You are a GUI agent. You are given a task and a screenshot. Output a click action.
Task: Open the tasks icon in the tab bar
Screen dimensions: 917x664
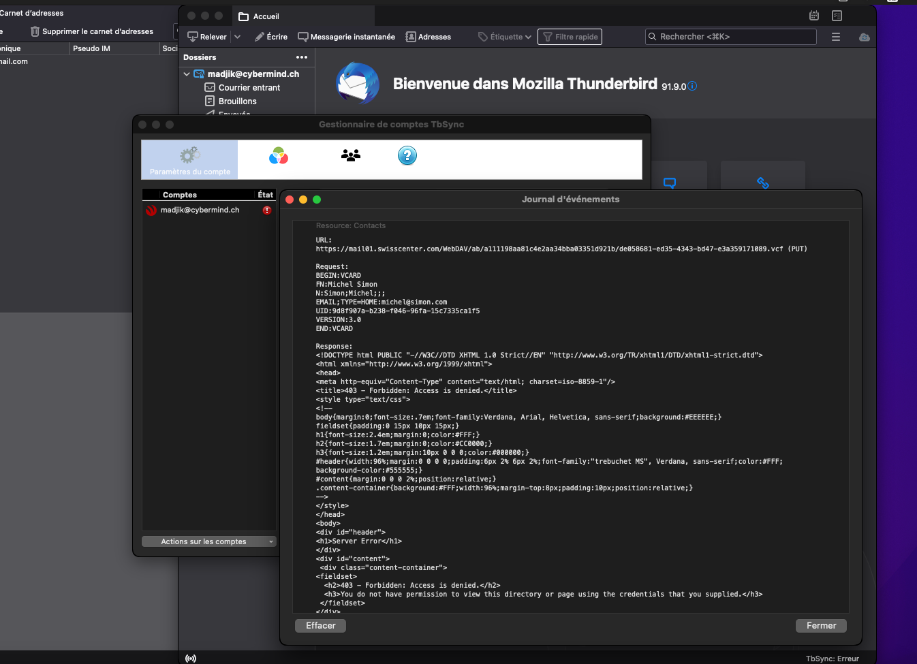pos(837,16)
